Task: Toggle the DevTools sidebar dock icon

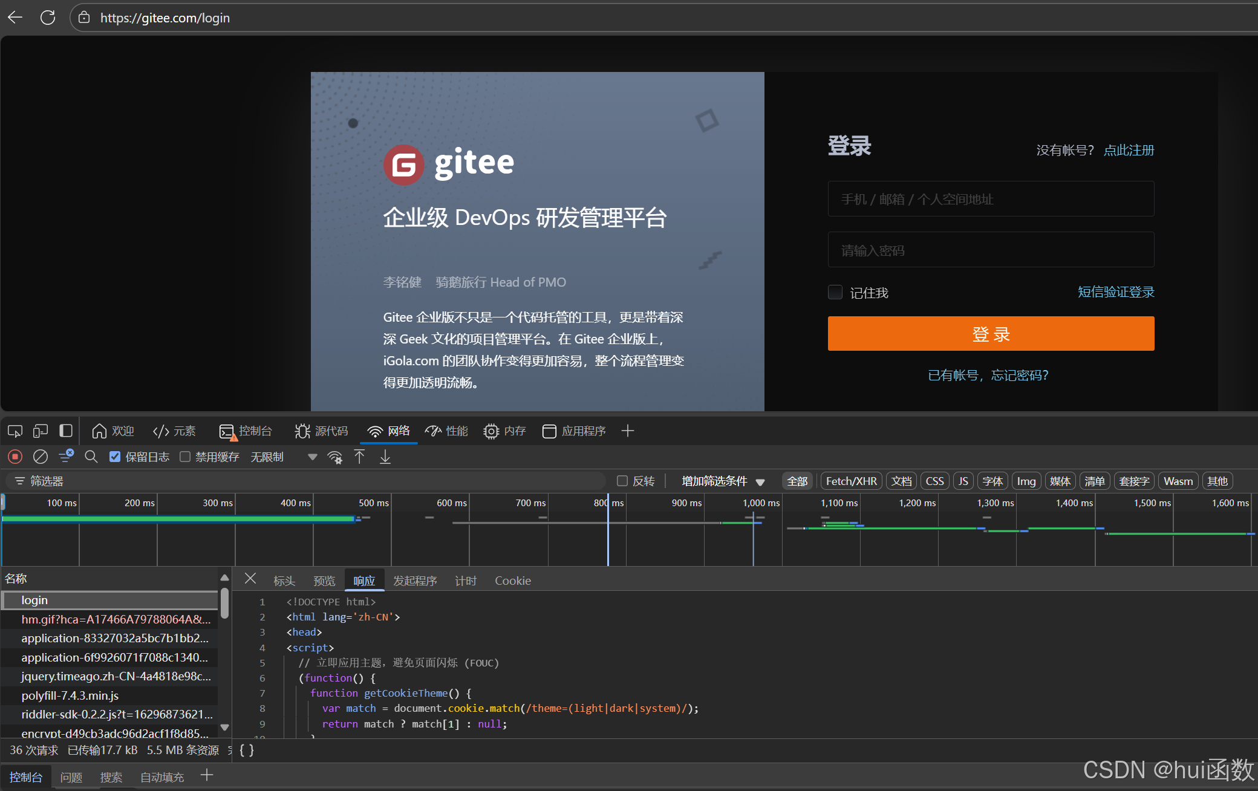Action: (x=66, y=431)
